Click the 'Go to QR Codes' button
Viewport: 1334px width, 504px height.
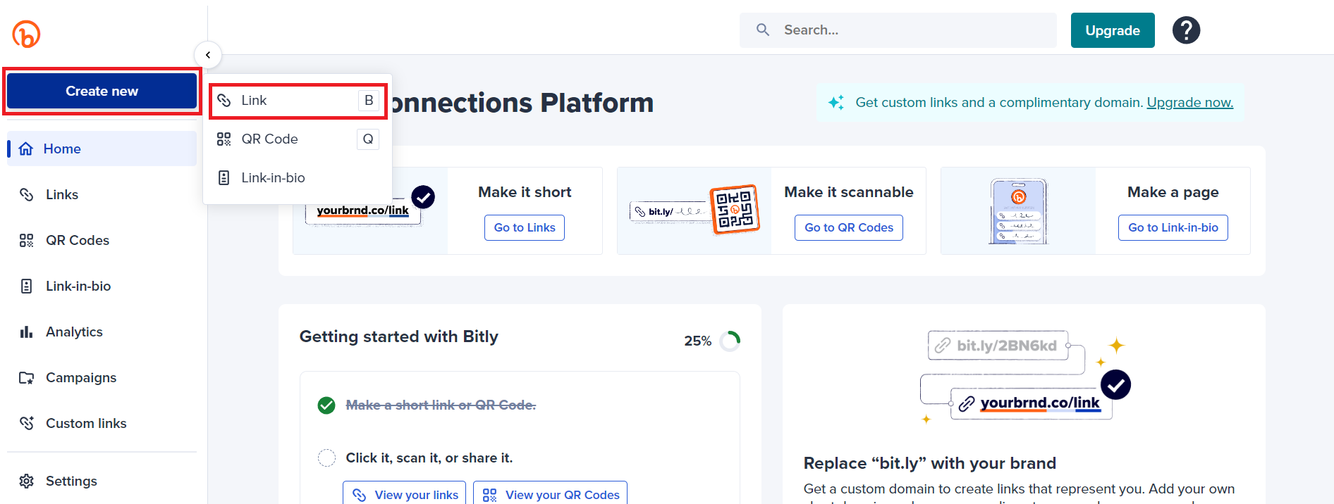(x=848, y=228)
